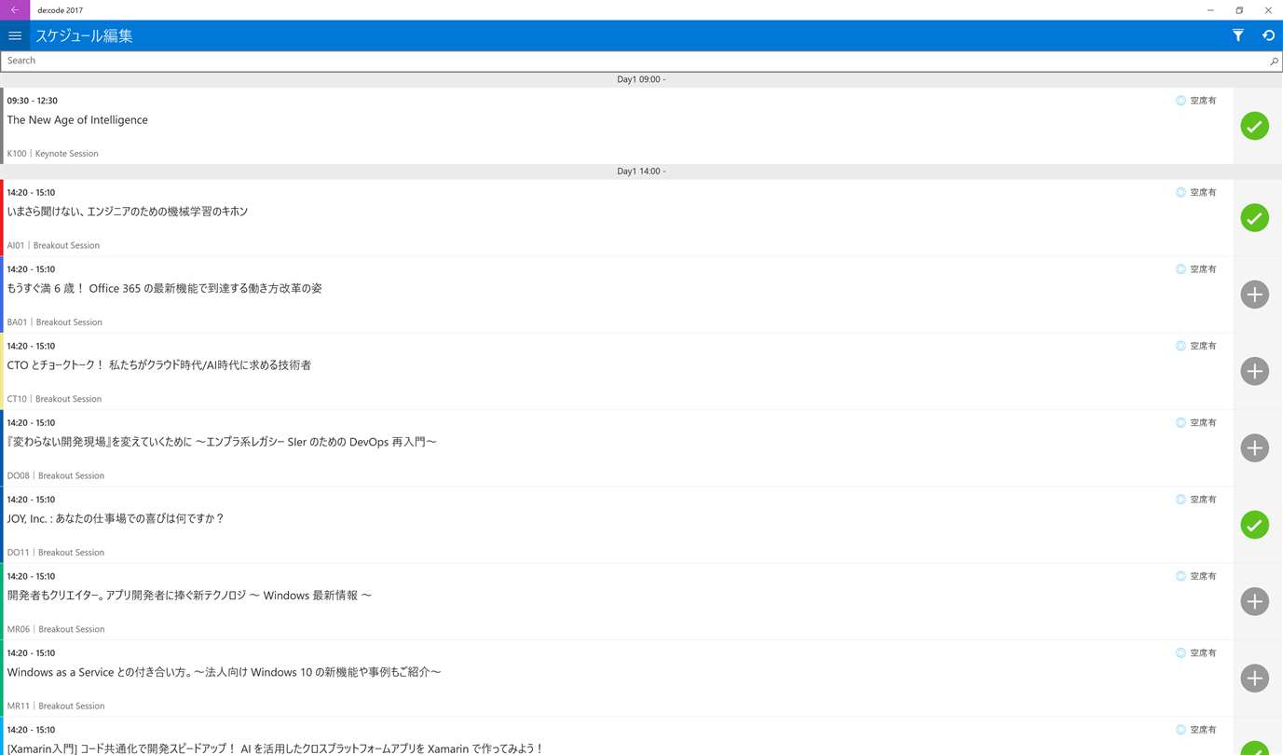Click 空席有 status on BA01 row
The width and height of the screenshot is (1283, 755).
1196,269
